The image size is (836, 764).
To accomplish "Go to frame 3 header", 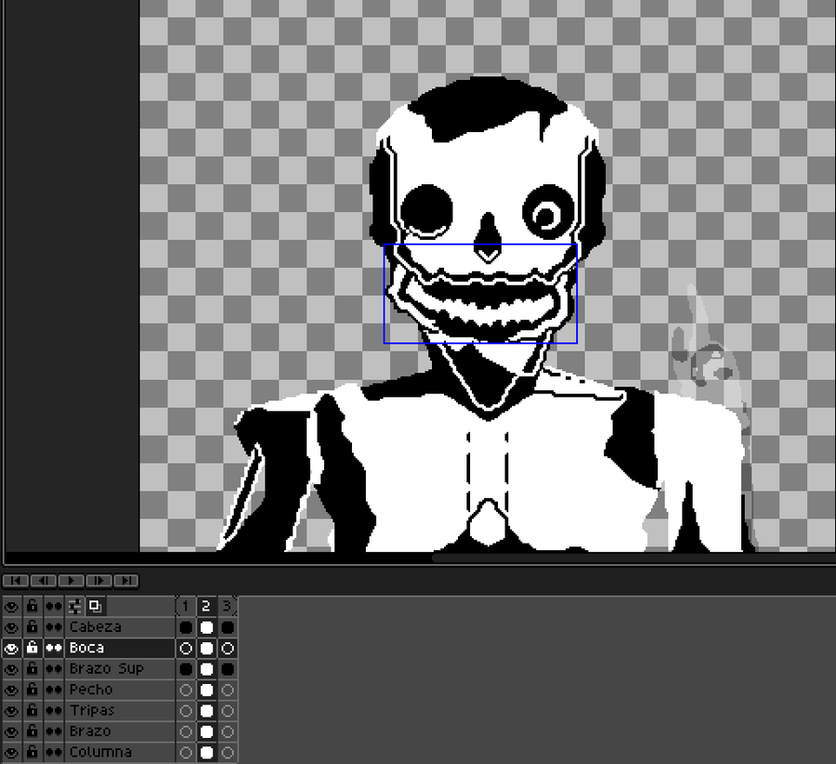I will coord(228,606).
